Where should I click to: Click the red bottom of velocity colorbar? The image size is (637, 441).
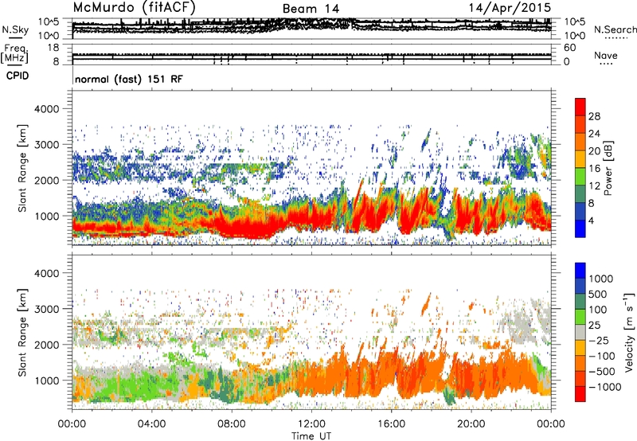(x=580, y=394)
